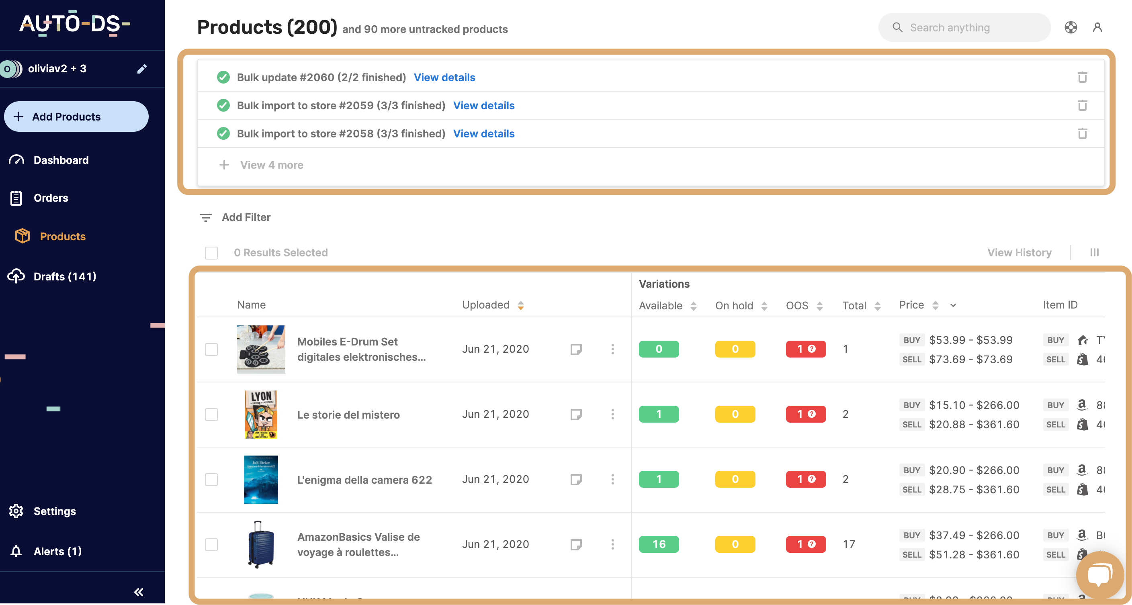This screenshot has height=605, width=1132.
Task: Click green Available badge 16 for AmazonBasics
Action: (x=659, y=544)
